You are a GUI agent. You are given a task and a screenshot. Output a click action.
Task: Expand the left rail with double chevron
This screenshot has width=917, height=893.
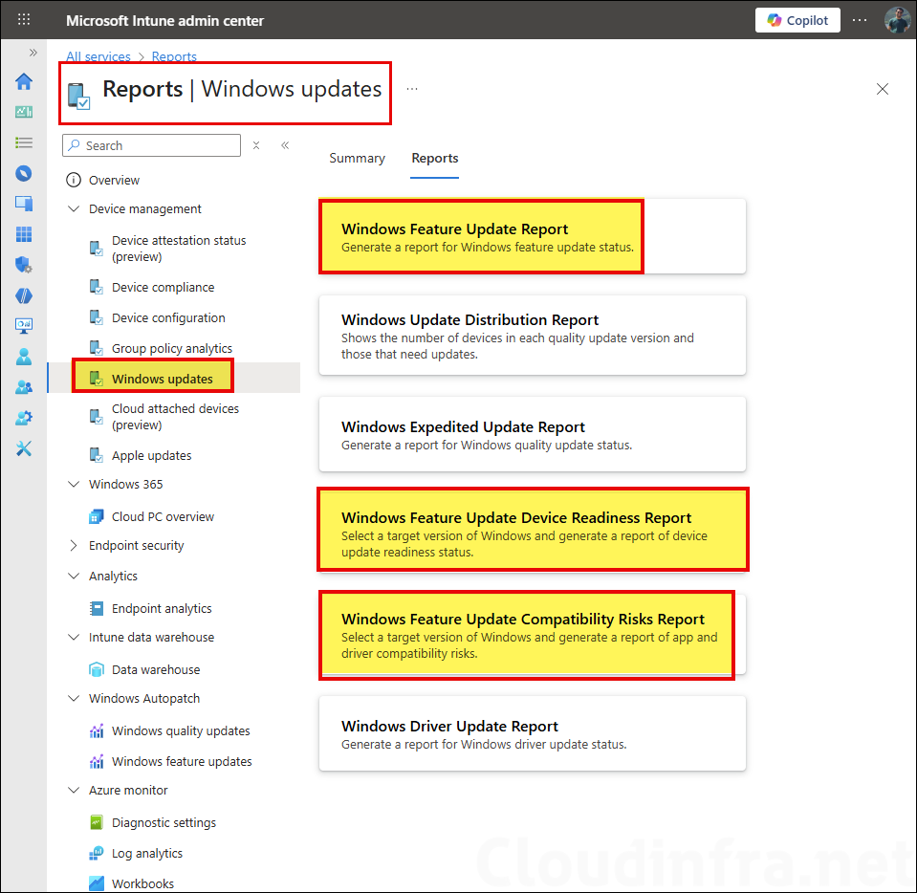click(x=33, y=53)
